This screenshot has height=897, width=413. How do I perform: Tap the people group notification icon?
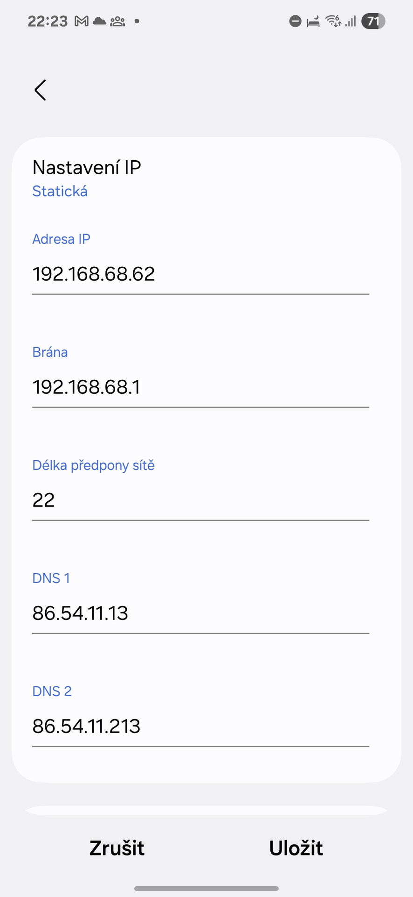click(117, 21)
